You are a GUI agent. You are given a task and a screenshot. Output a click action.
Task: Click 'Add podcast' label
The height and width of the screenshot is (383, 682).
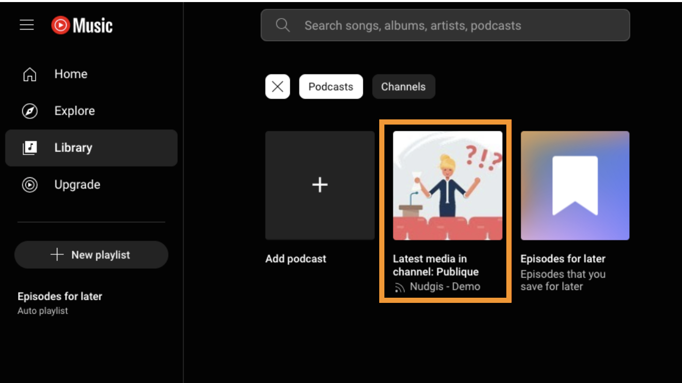[296, 259]
